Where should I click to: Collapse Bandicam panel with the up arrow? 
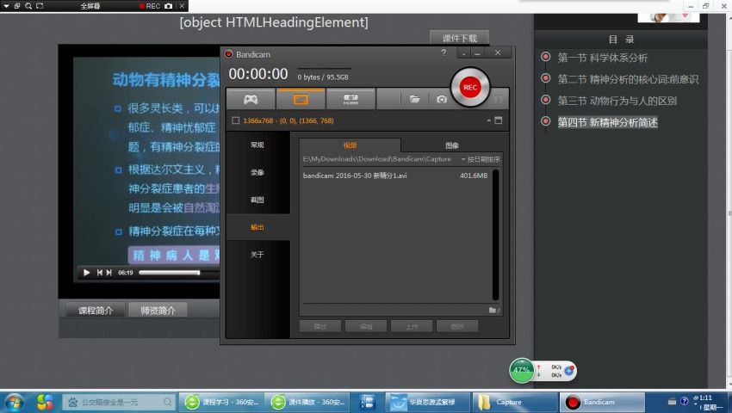pos(489,120)
